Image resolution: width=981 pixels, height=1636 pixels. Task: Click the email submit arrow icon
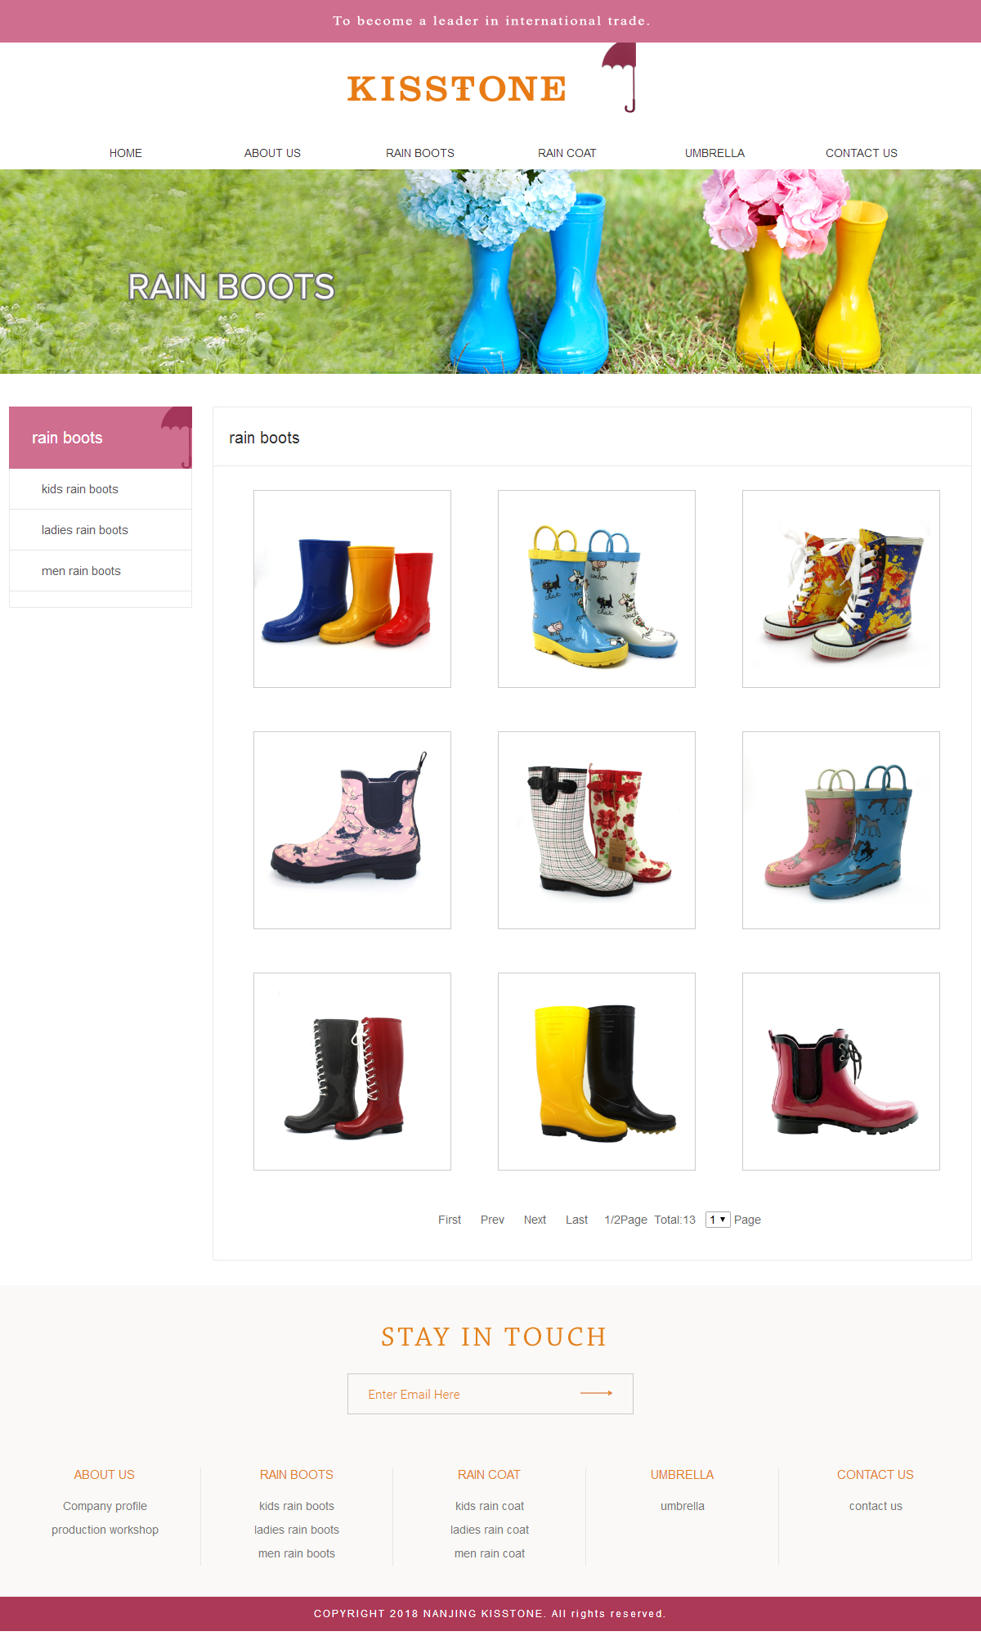(x=596, y=1393)
